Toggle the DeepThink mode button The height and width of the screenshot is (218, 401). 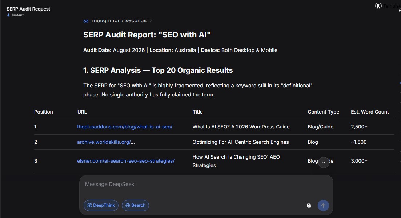click(x=101, y=205)
